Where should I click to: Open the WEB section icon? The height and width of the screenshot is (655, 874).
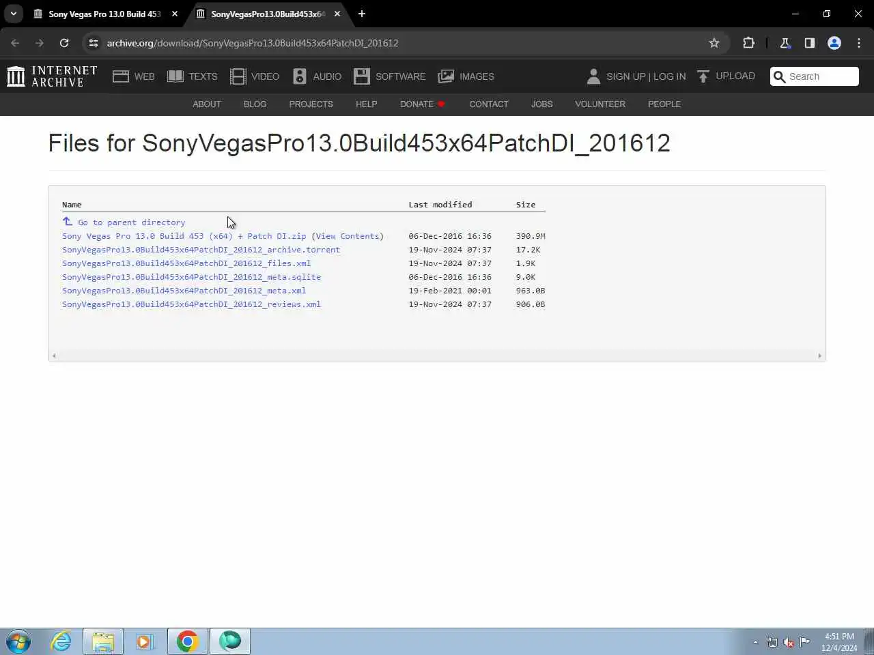click(121, 76)
